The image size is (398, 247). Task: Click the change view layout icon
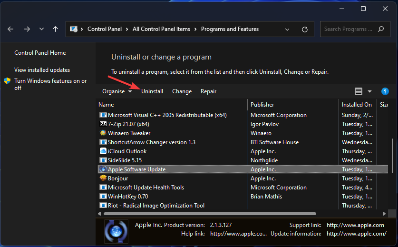tap(359, 91)
